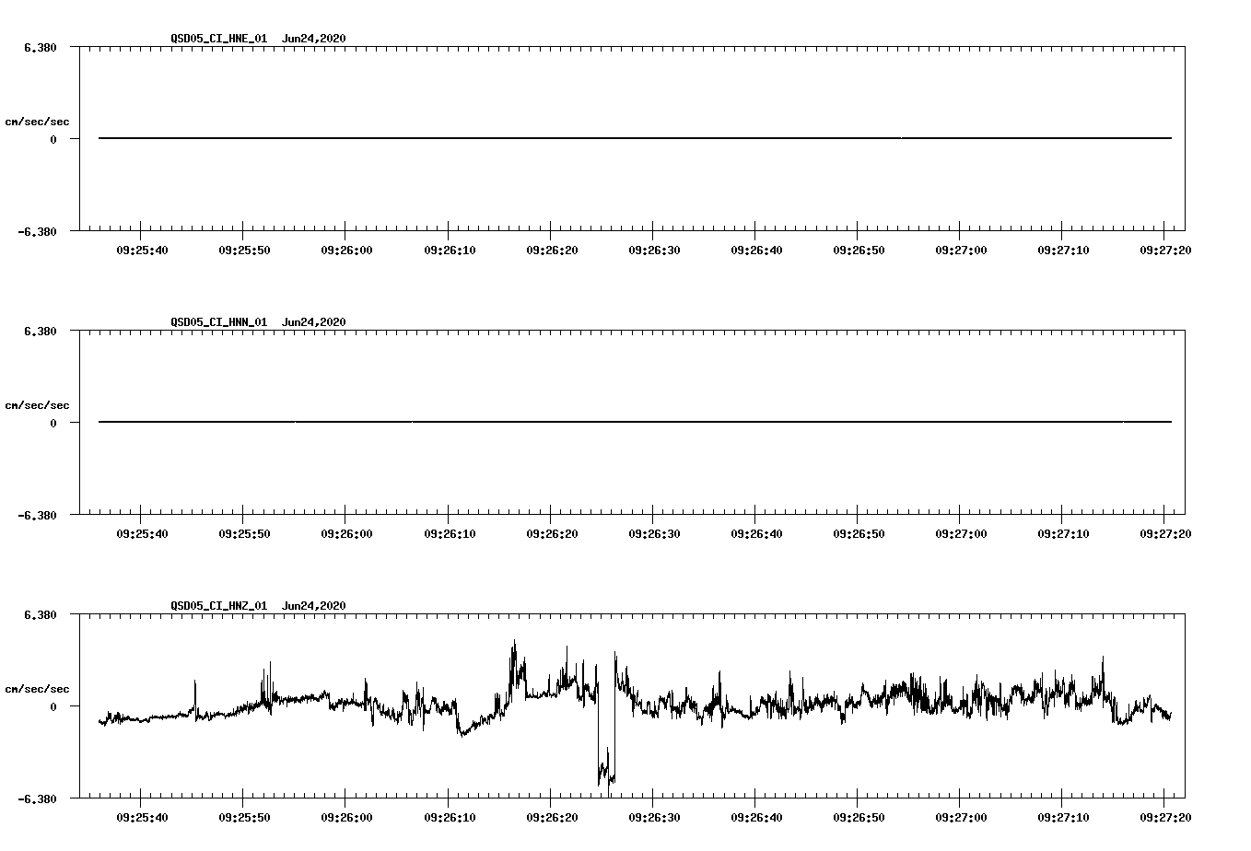Click the zero axis label of HNN plot

pyautogui.click(x=53, y=423)
